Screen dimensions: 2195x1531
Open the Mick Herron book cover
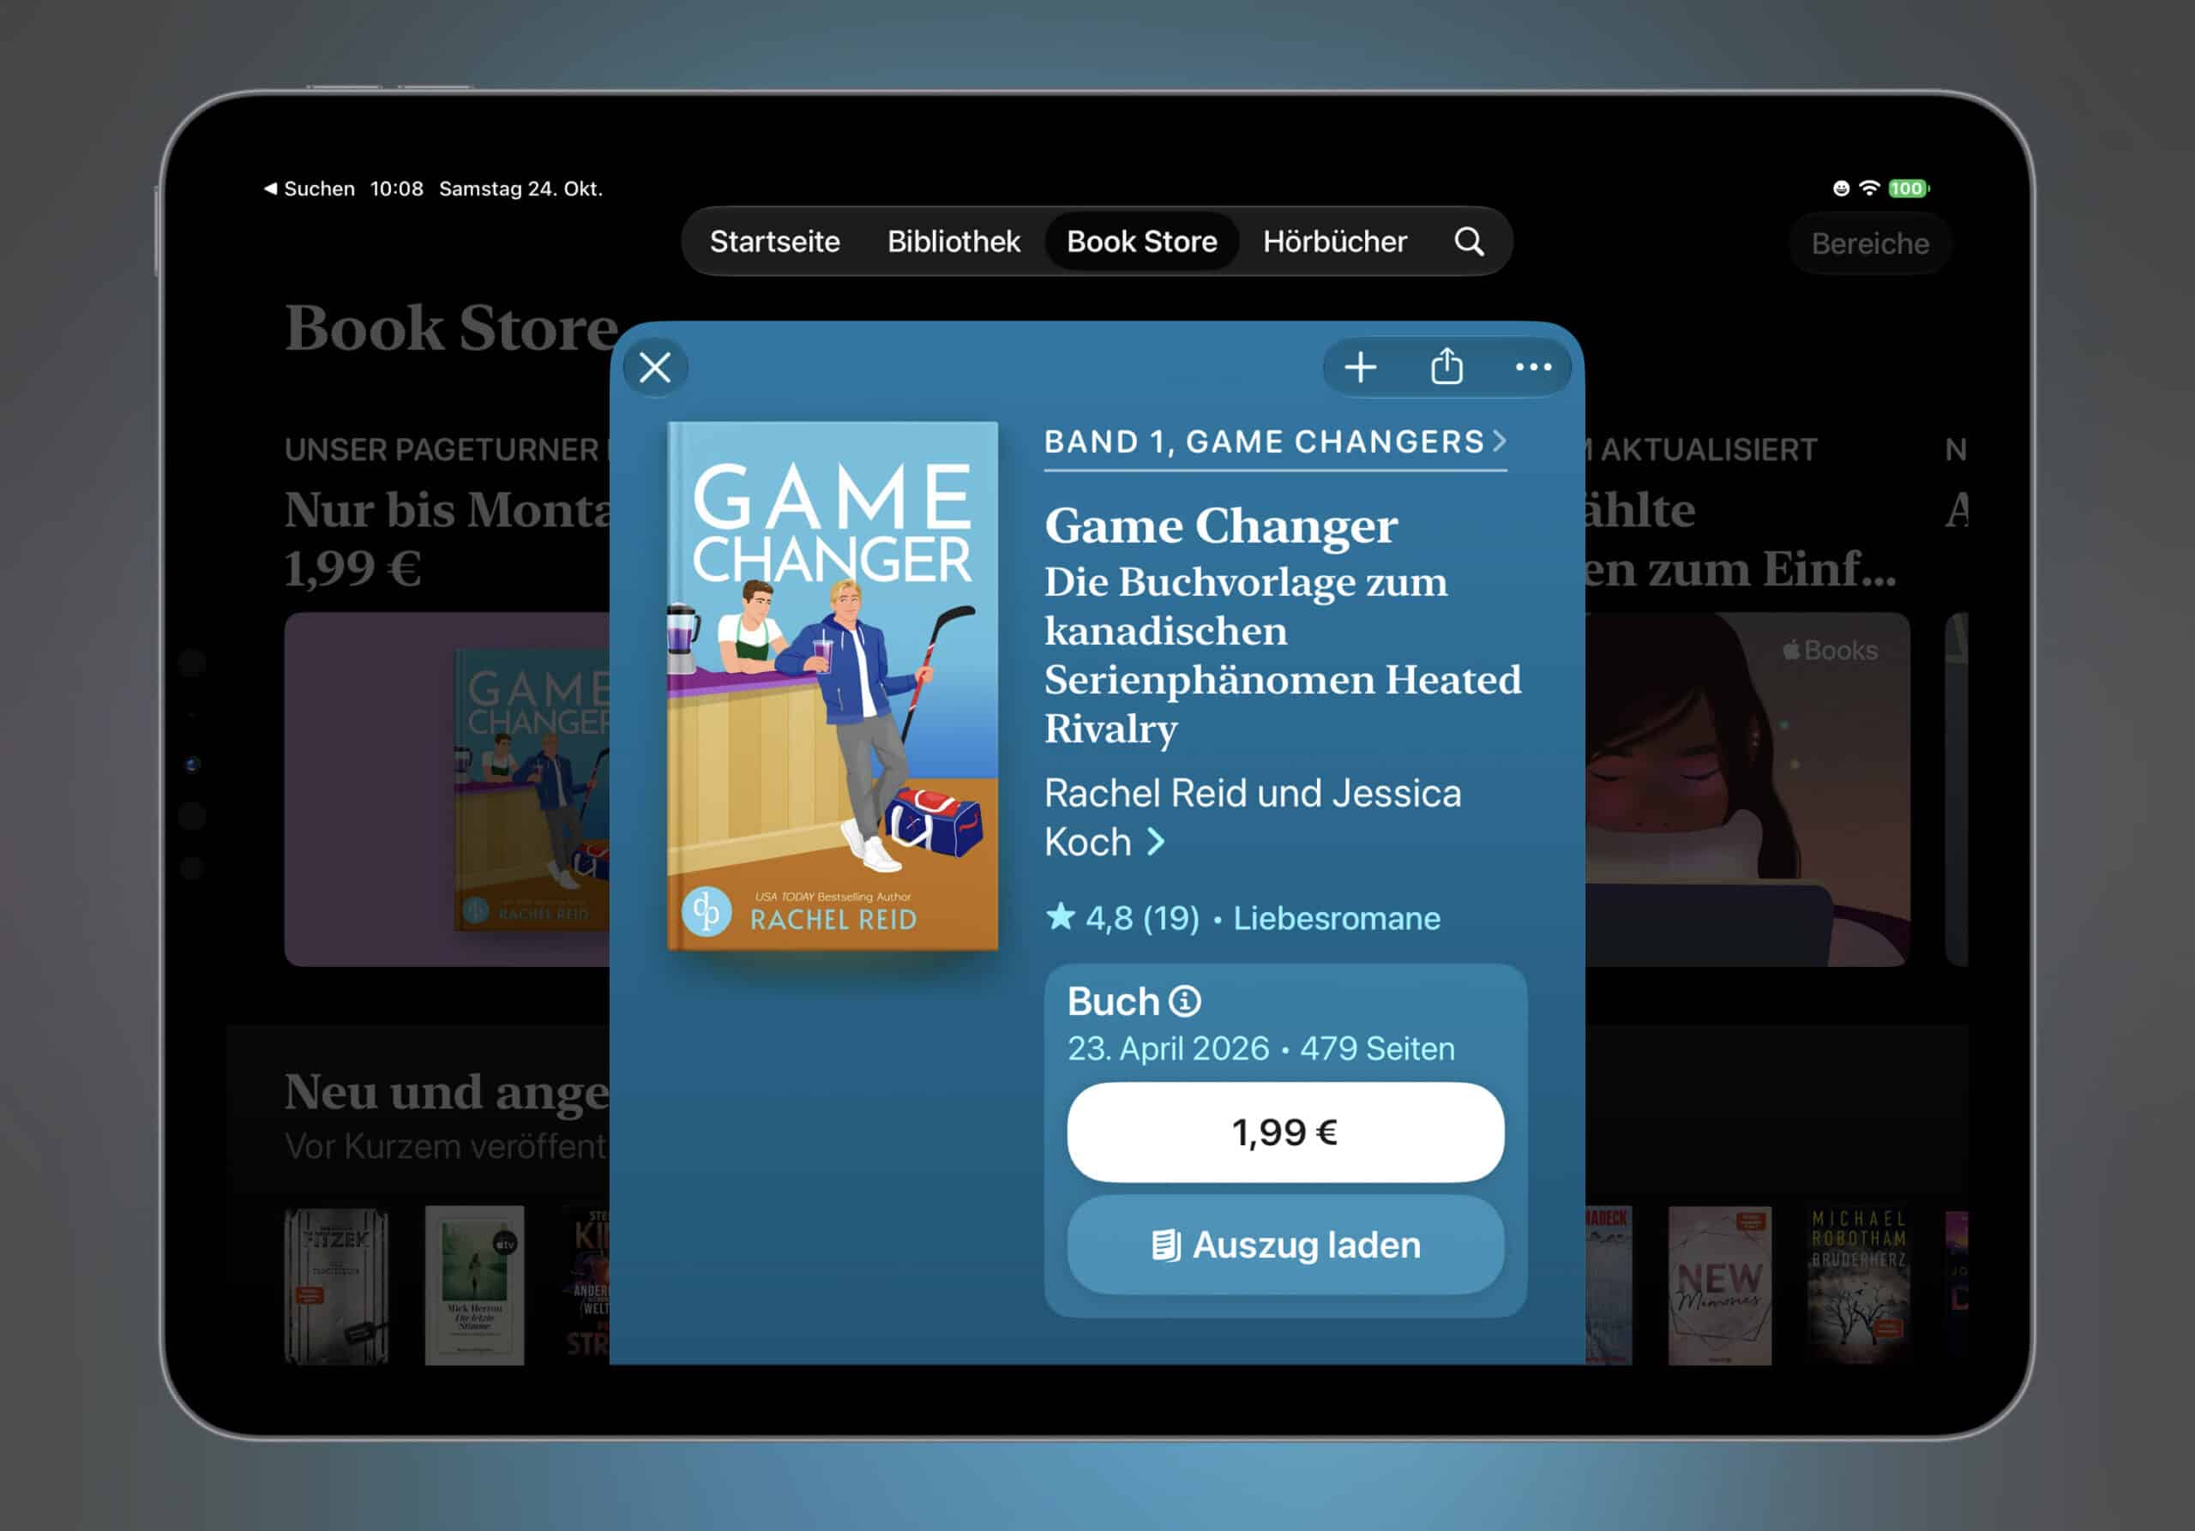[x=475, y=1285]
